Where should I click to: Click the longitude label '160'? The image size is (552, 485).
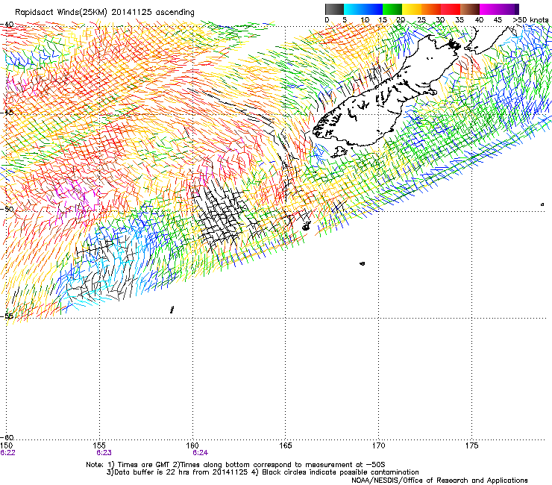coord(192,445)
